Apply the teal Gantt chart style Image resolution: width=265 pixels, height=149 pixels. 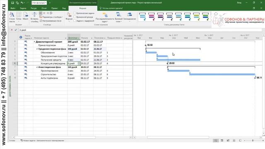[188, 17]
